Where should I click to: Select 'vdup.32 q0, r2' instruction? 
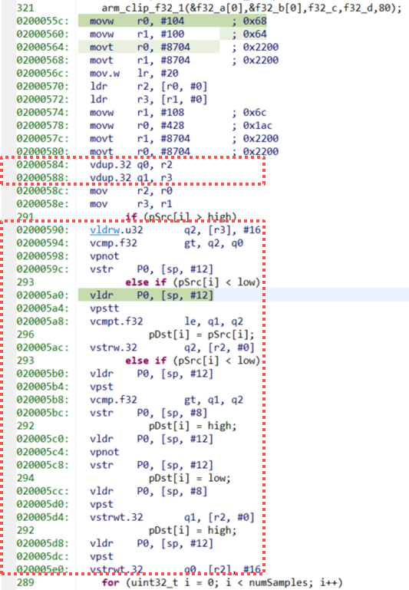[x=131, y=165]
